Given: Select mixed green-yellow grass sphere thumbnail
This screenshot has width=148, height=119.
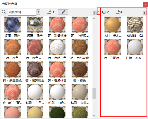Looking at the screenshot, I should 80,112.
